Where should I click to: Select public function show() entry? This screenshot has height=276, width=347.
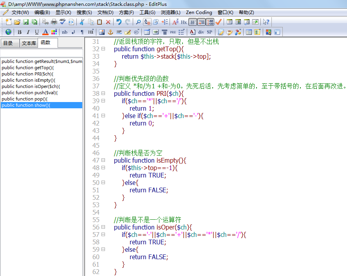(42, 105)
